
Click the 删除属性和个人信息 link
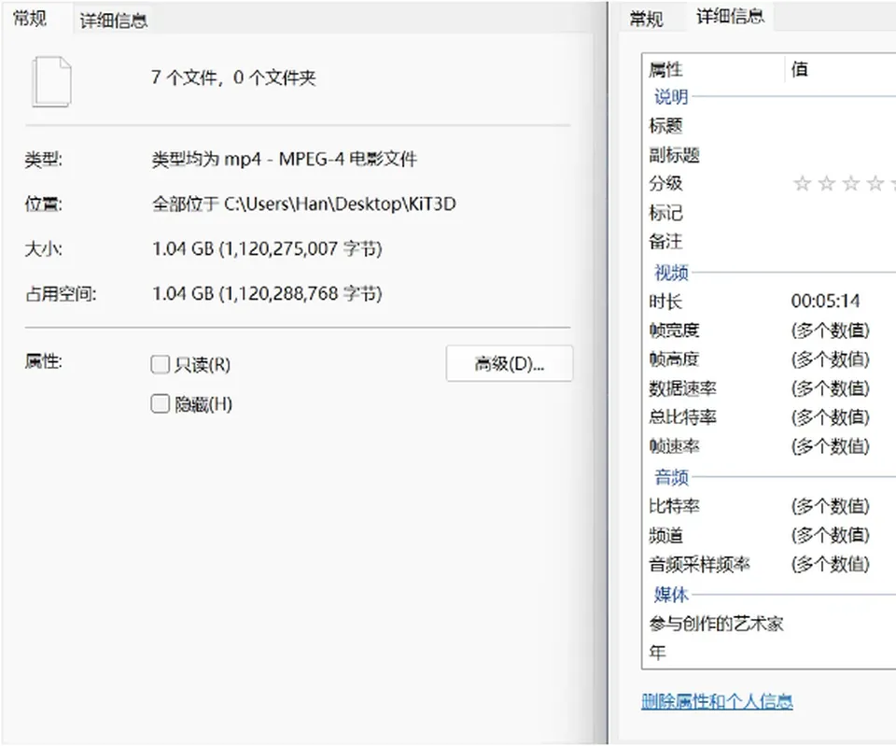(717, 701)
